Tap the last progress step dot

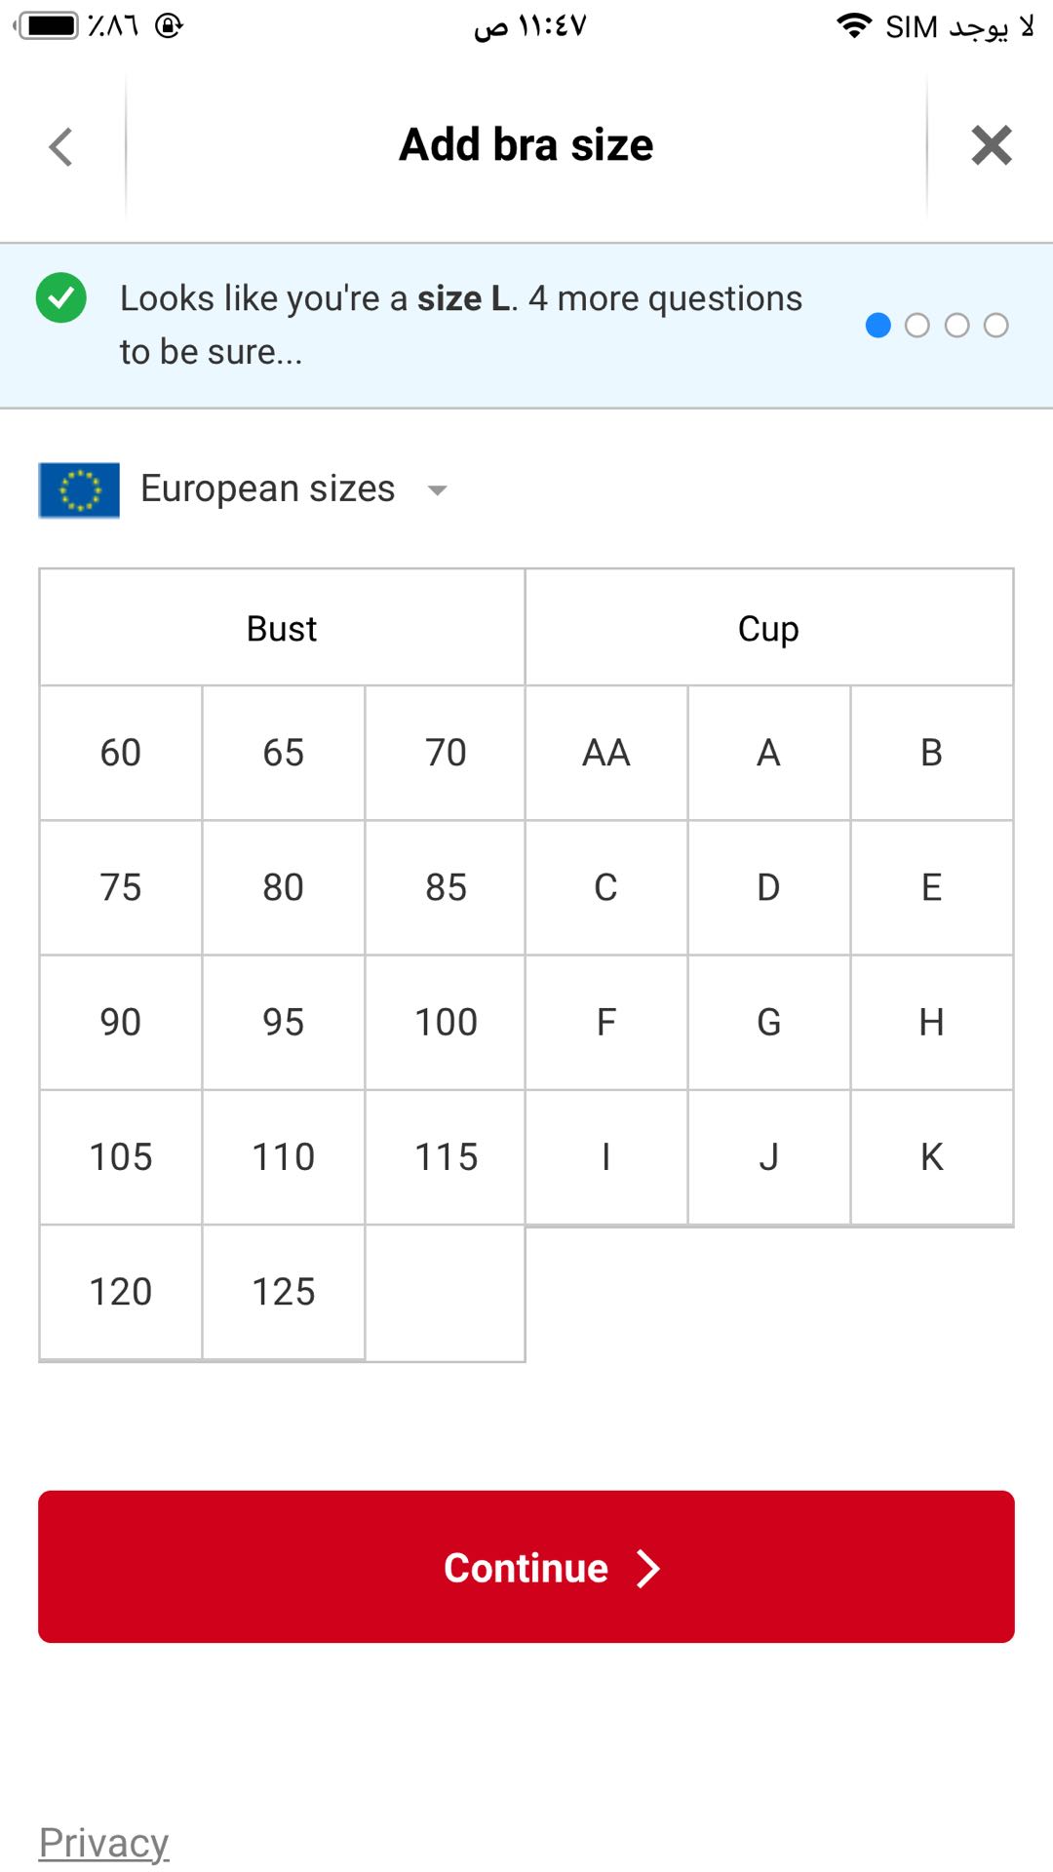(x=995, y=325)
